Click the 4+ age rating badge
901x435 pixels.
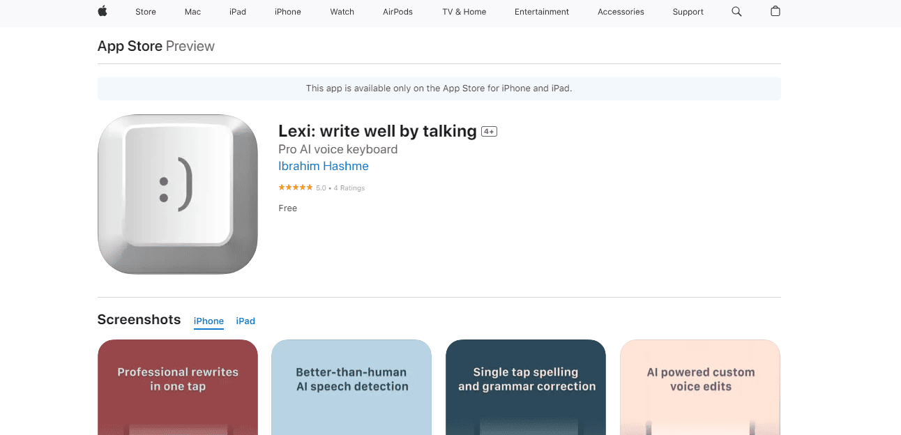click(x=489, y=132)
